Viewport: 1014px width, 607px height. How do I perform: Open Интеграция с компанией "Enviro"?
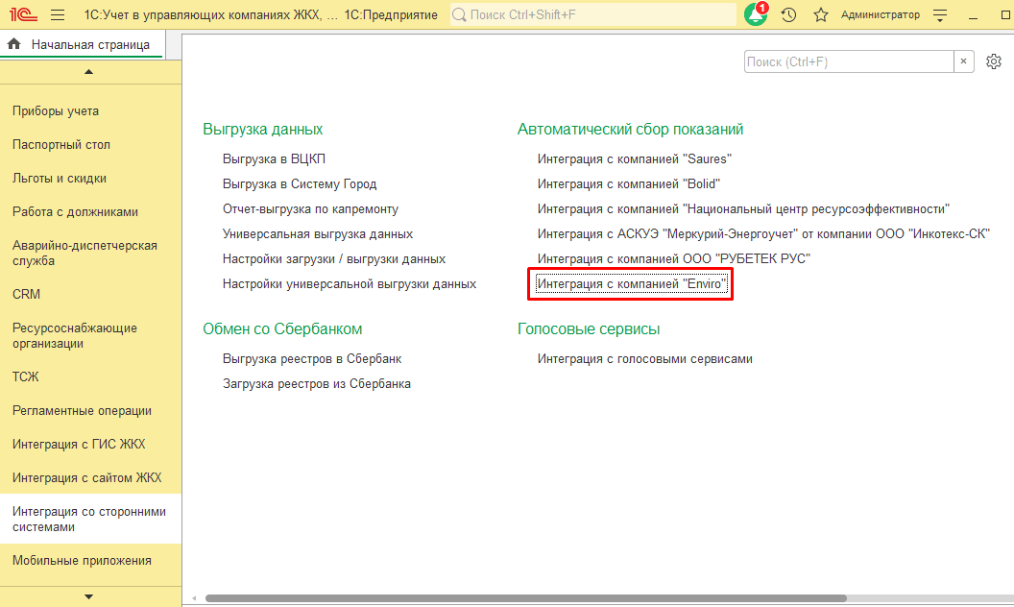[x=632, y=284]
